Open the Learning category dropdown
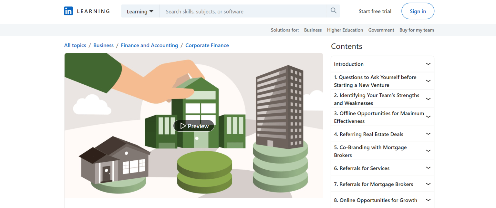Image resolution: width=496 pixels, height=208 pixels. (x=140, y=11)
